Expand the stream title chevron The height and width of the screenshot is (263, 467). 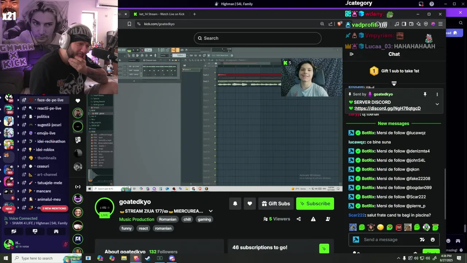click(x=211, y=211)
